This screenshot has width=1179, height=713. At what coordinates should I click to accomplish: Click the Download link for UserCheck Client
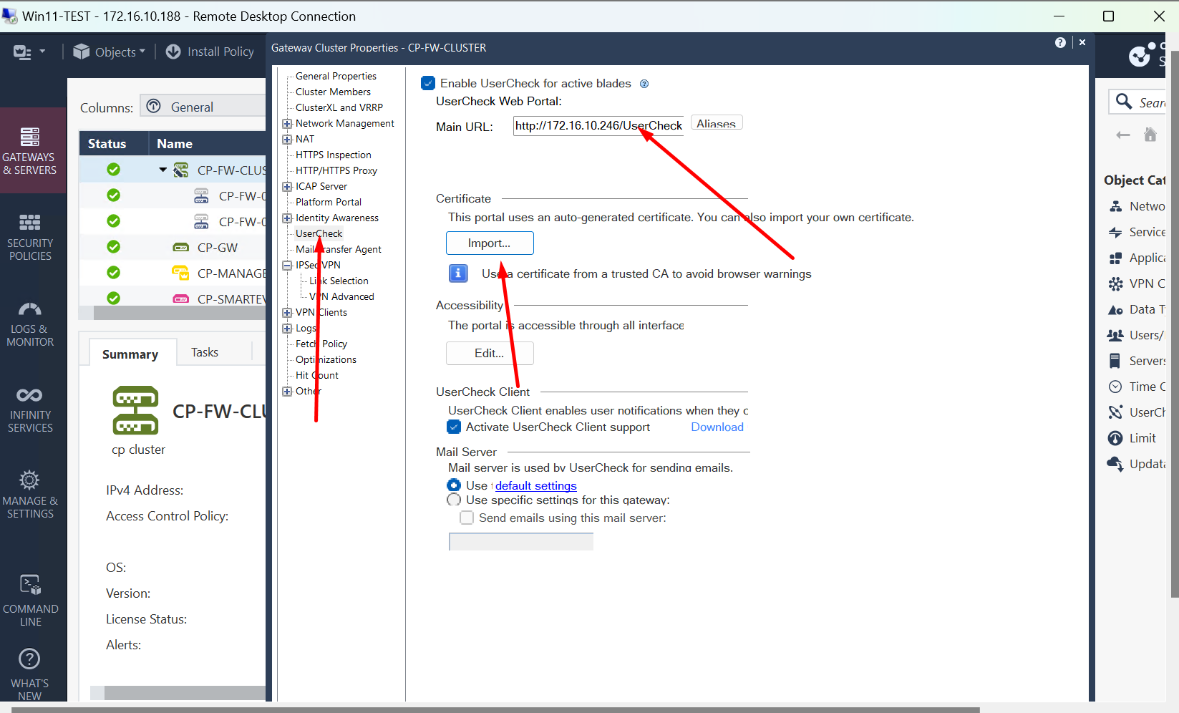point(717,426)
